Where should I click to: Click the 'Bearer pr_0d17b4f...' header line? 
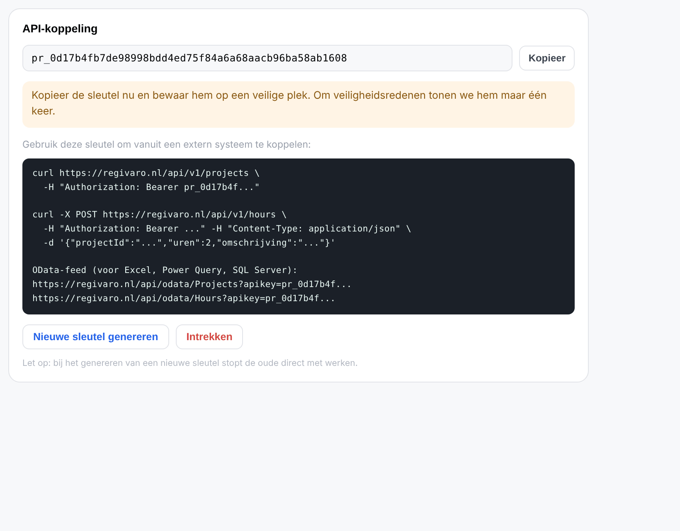point(151,187)
